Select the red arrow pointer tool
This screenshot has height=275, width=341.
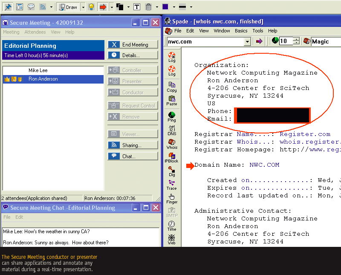click(x=103, y=7)
